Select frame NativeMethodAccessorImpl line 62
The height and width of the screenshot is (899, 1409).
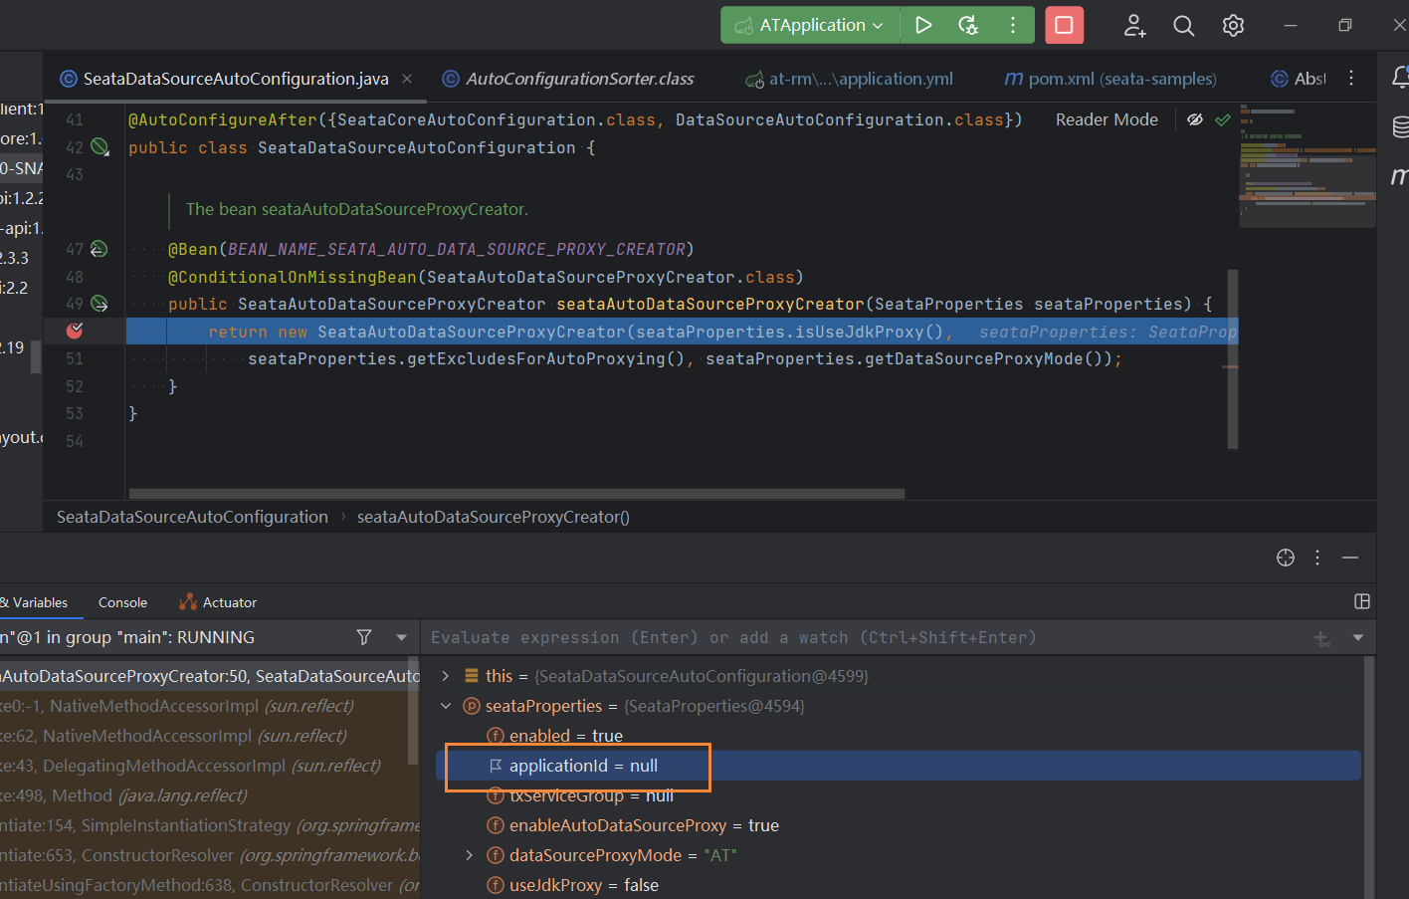210,736
